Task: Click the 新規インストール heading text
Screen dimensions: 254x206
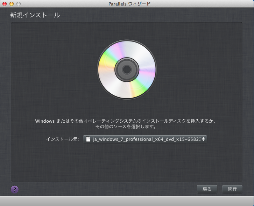Action: tap(35, 15)
